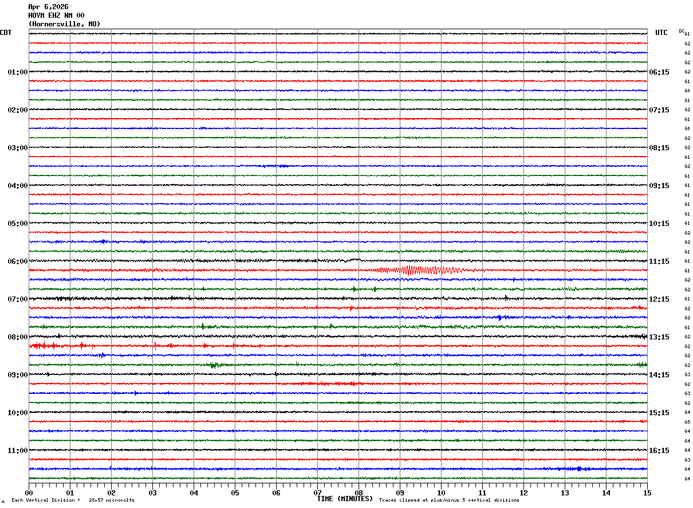
Task: Click the traces clipped footnote text
Action: pos(449,501)
